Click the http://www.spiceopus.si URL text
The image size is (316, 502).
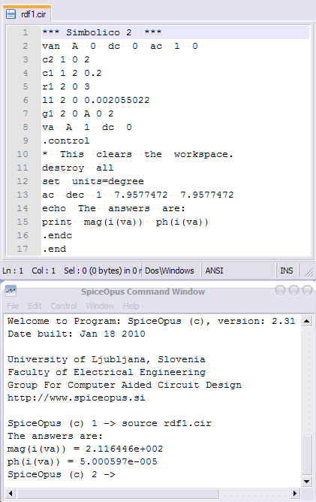pos(76,398)
